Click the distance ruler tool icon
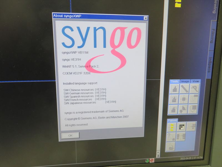 pyautogui.click(x=184, y=89)
